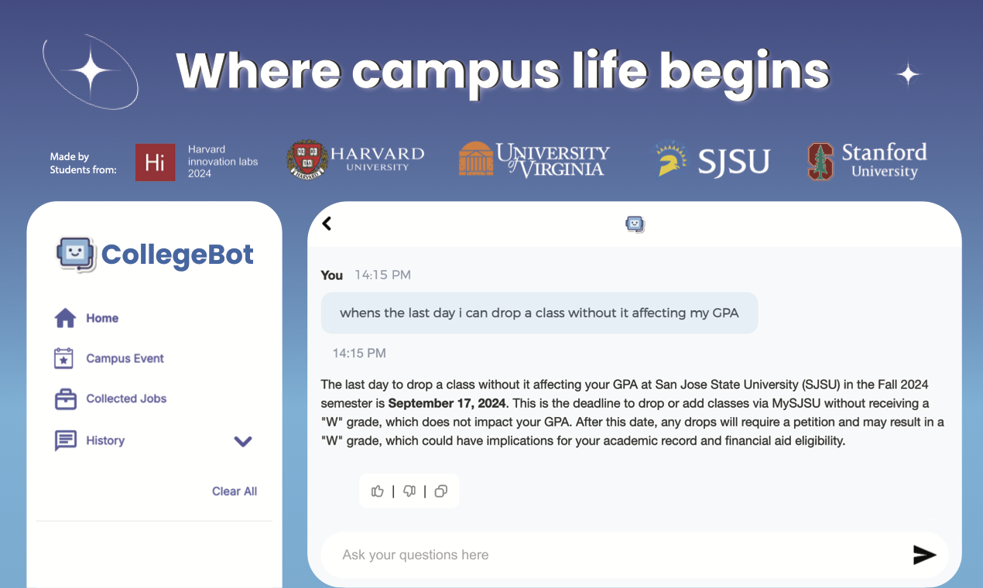Click the History icon in sidebar
Image resolution: width=983 pixels, height=588 pixels.
point(65,440)
